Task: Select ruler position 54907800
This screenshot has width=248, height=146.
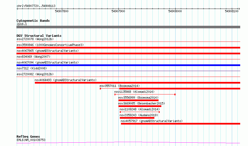Action: coord(62,11)
